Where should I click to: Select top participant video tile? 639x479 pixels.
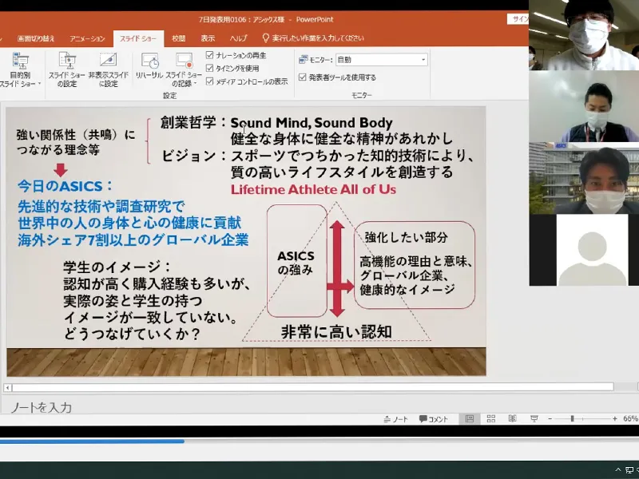click(x=584, y=35)
